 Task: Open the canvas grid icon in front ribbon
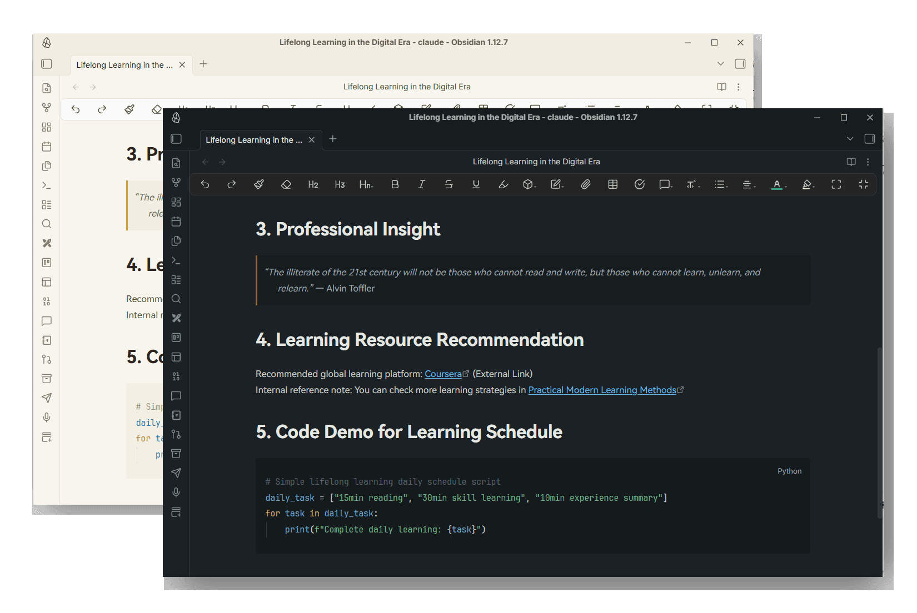pyautogui.click(x=176, y=202)
